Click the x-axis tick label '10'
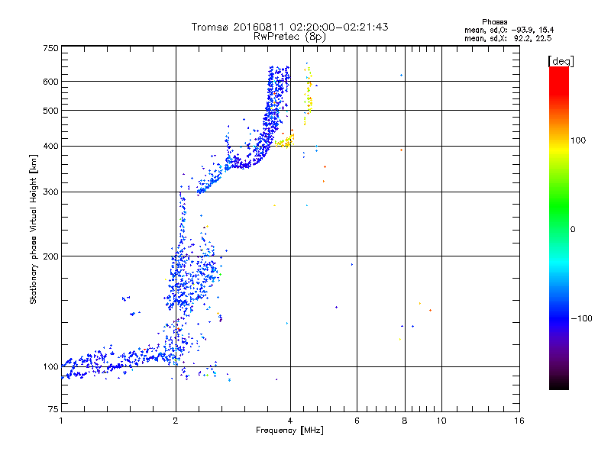 pos(441,421)
